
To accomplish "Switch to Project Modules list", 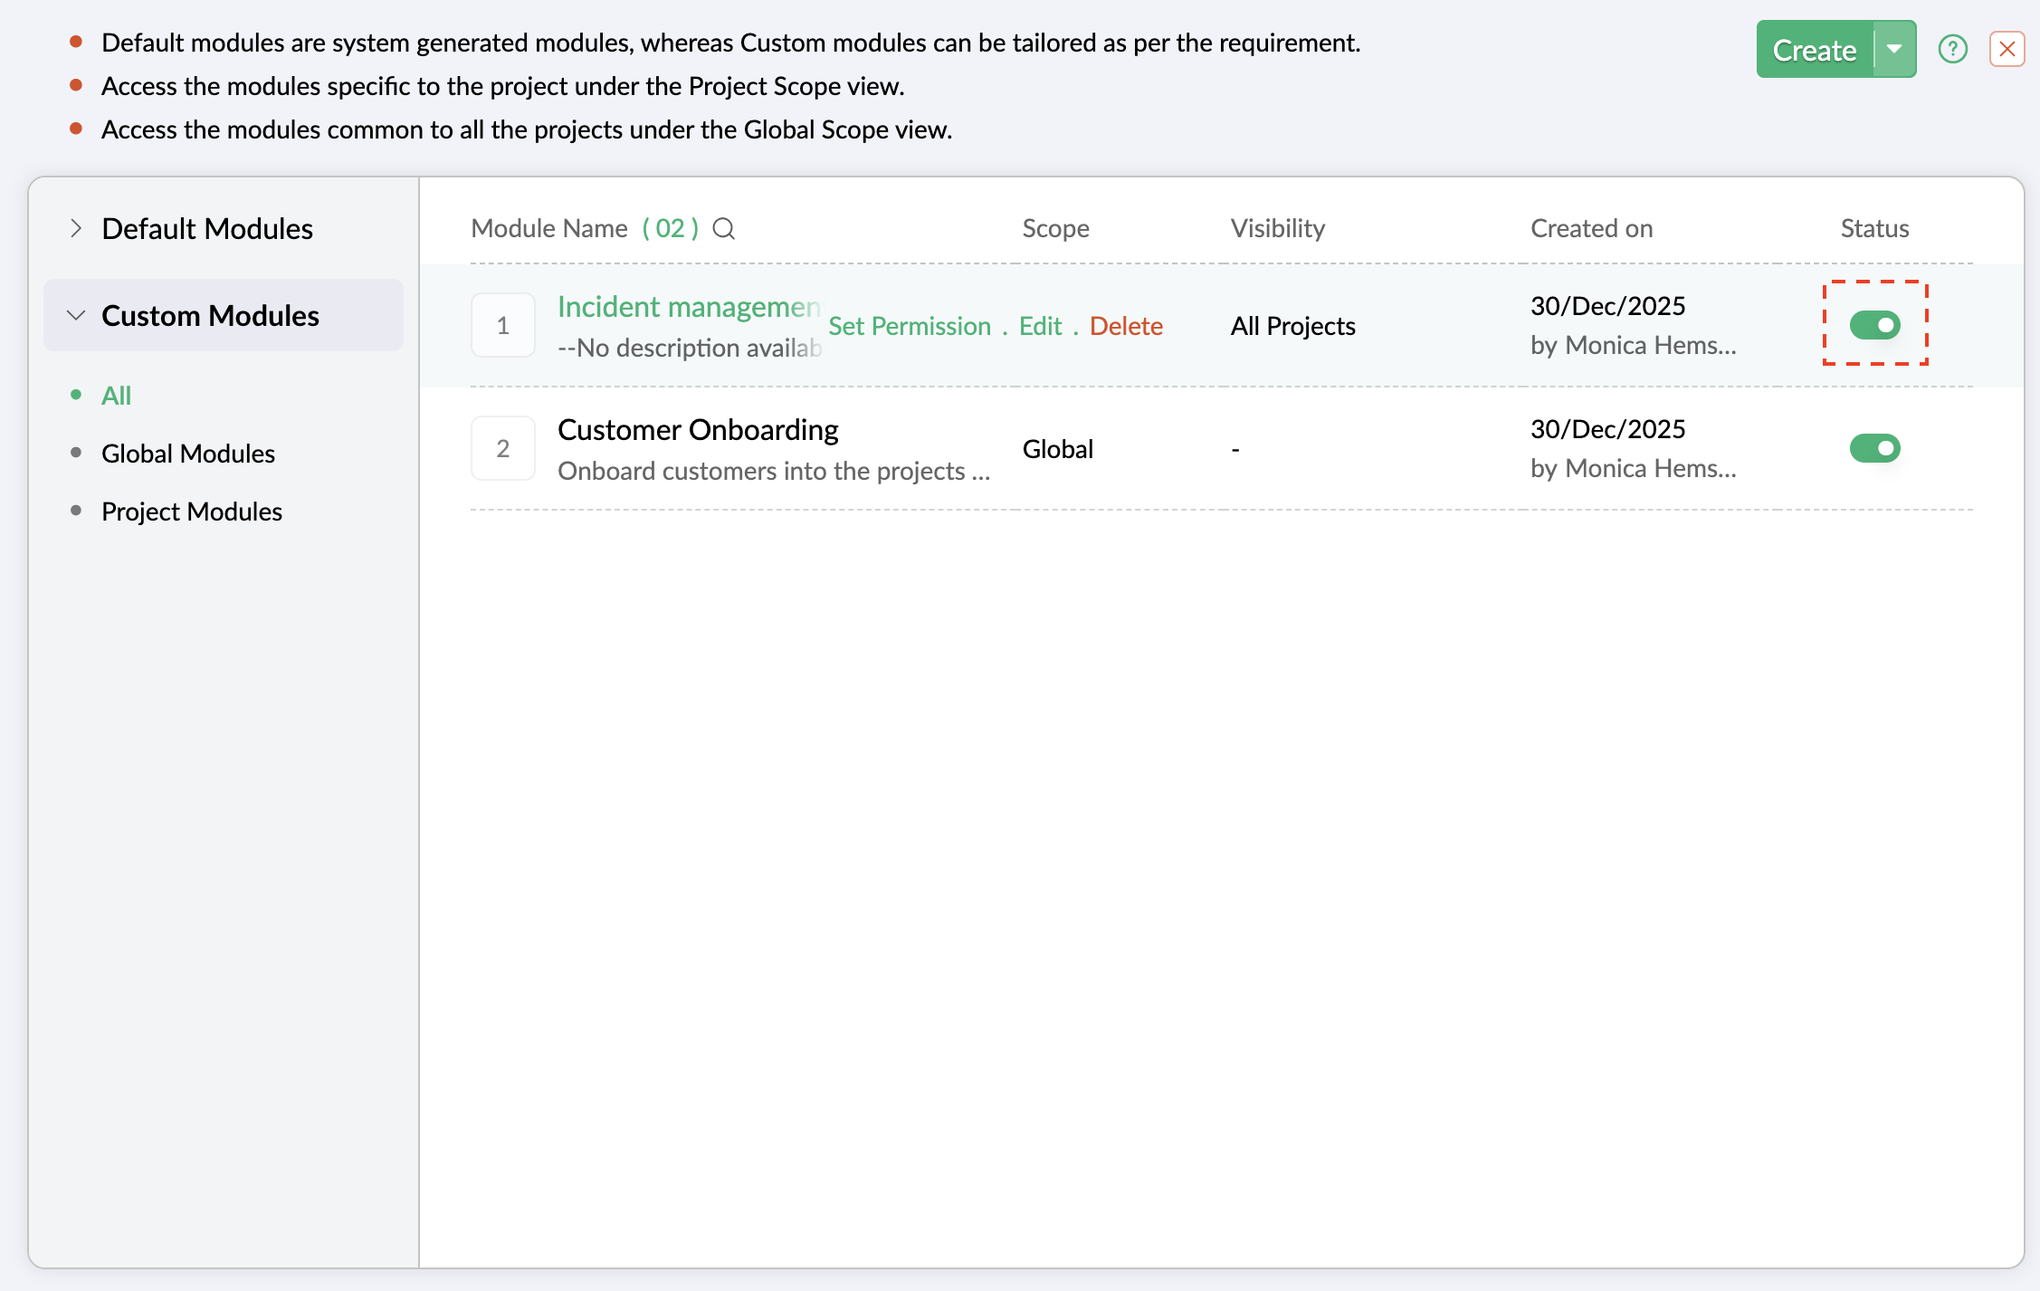I will pyautogui.click(x=191, y=512).
